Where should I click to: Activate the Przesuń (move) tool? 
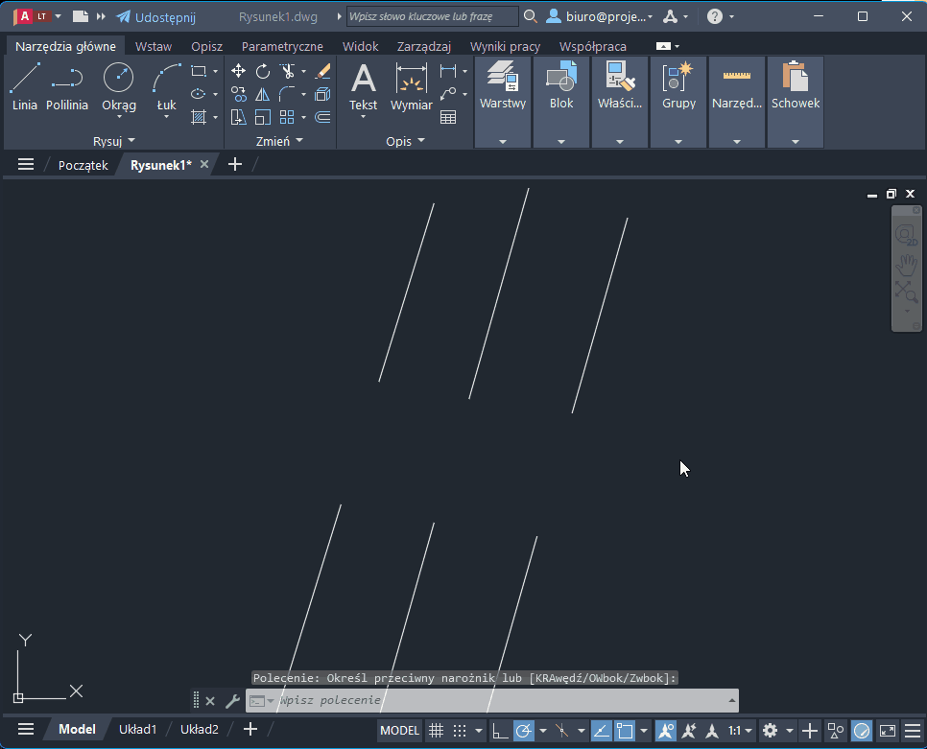pyautogui.click(x=238, y=70)
